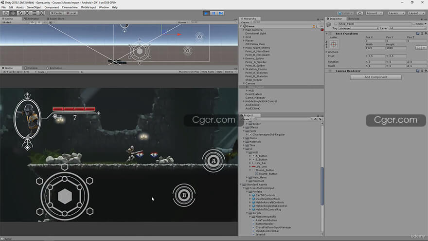Collapse the Canvas object in Hierarchy
The height and width of the screenshot is (241, 428).
pyautogui.click(x=244, y=83)
